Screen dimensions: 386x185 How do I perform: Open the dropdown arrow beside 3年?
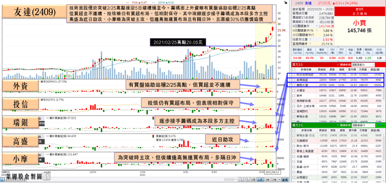(280, 179)
